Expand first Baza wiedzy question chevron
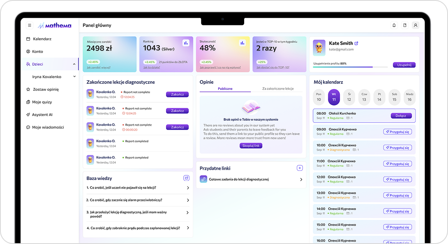 click(188, 188)
